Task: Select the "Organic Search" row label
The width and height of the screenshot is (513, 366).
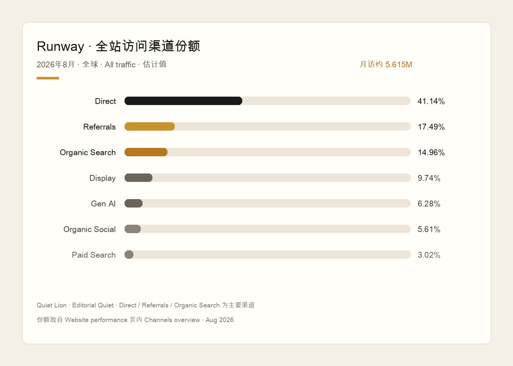Action: pos(88,153)
